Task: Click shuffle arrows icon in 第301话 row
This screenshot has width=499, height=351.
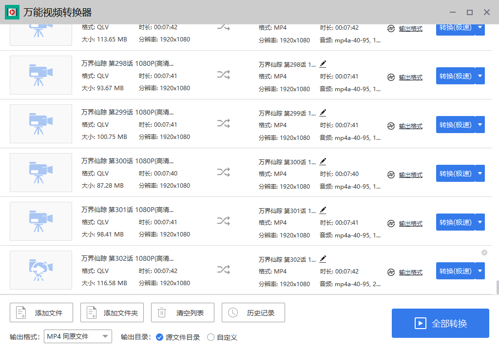Action: click(x=224, y=221)
